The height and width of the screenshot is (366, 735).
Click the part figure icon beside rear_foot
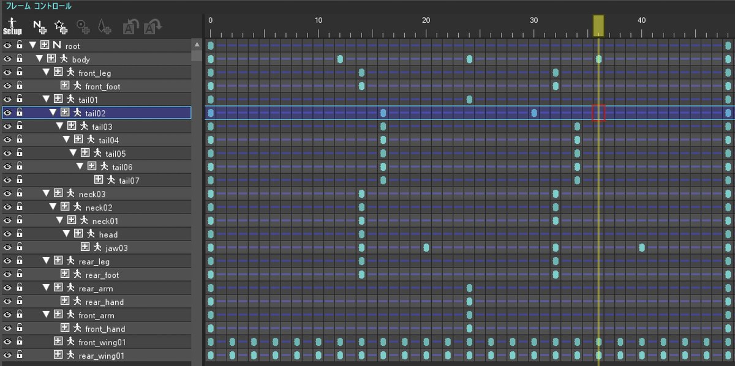77,274
